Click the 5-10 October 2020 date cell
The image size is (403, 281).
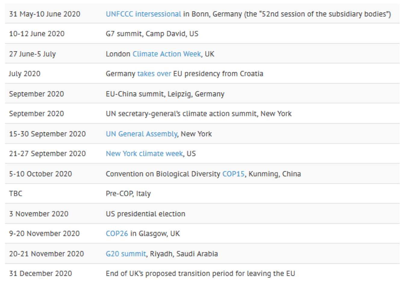coord(41,174)
